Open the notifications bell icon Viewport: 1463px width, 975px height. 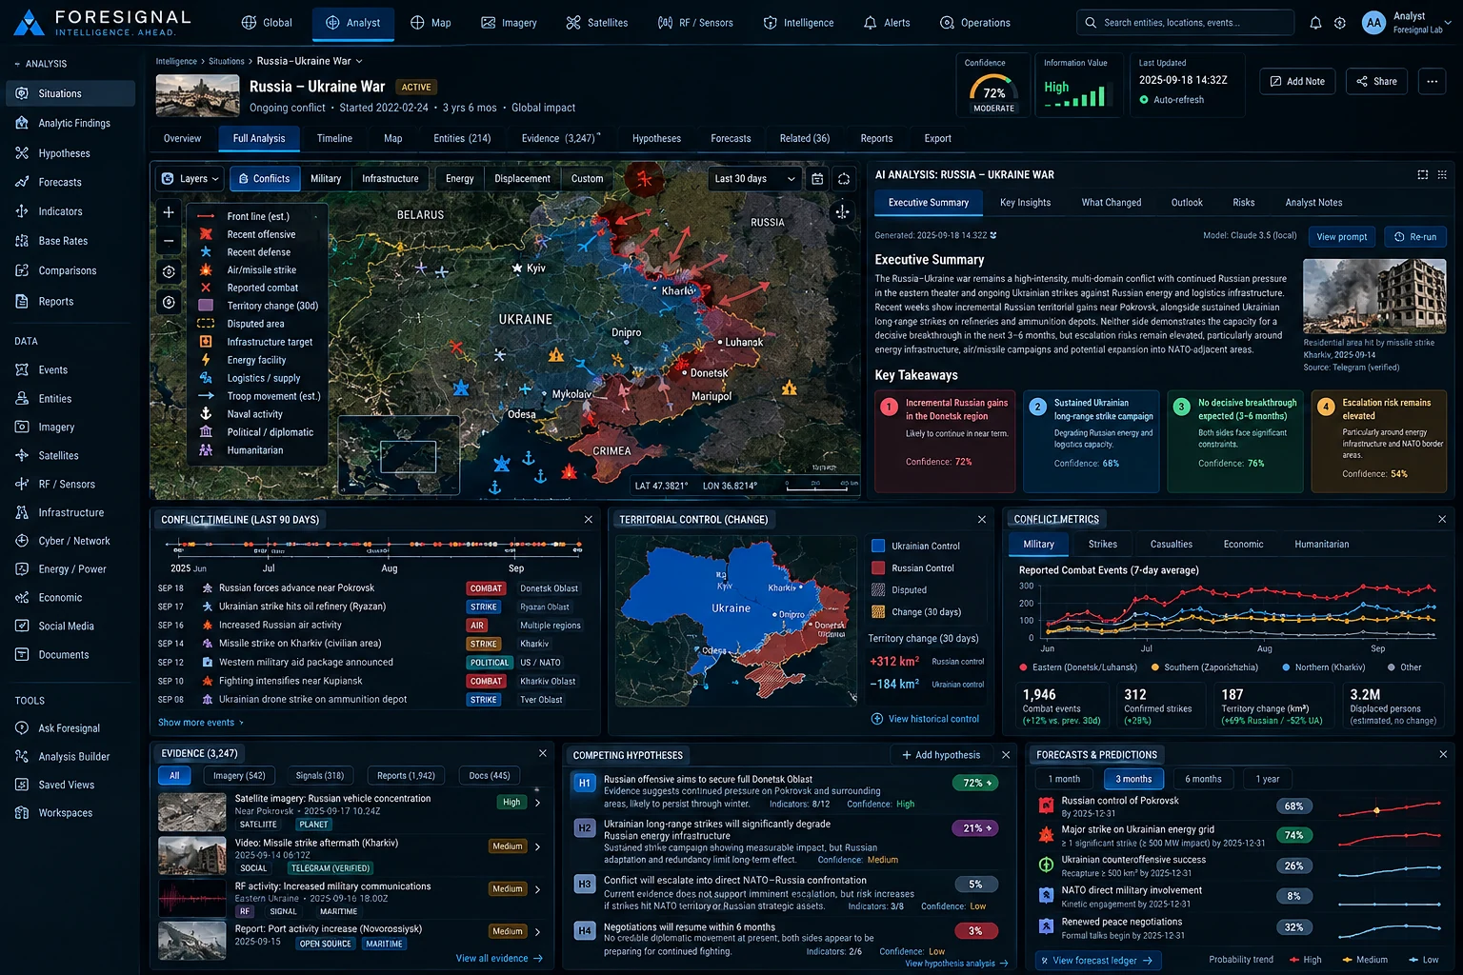pos(1315,23)
